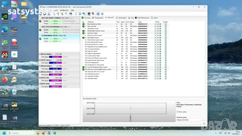The height and width of the screenshot is (136, 242).
Task: Click green status icon of Current Pending Sector Count
Action: [84, 67]
